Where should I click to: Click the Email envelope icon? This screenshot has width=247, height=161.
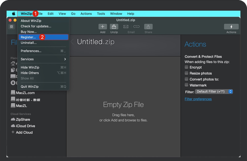(126, 27)
